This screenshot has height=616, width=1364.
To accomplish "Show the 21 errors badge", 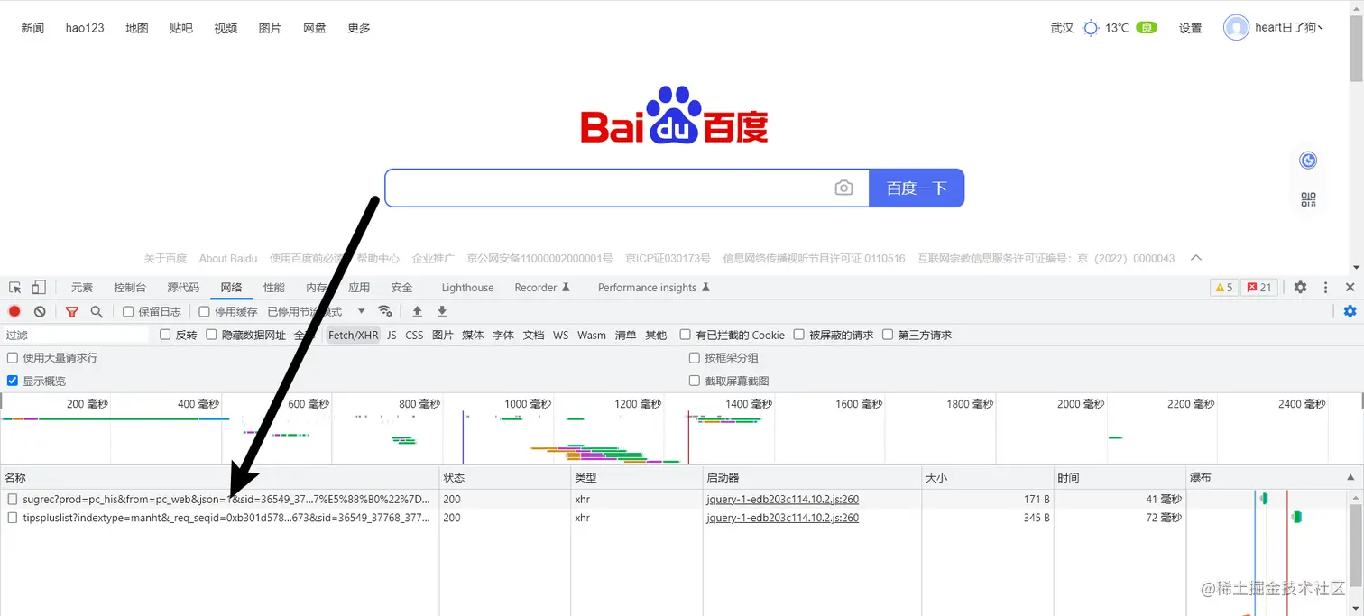I will pyautogui.click(x=1258, y=288).
